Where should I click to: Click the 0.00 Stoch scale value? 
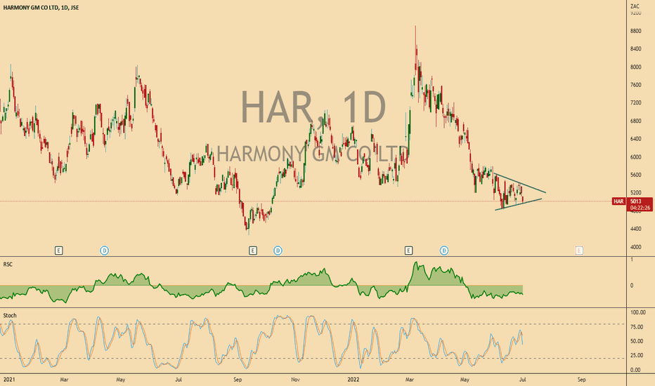(x=635, y=370)
